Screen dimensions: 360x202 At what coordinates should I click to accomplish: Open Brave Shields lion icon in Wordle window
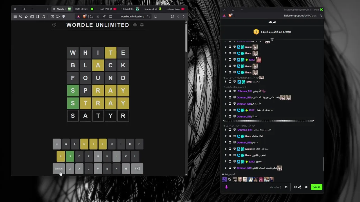click(x=84, y=16)
